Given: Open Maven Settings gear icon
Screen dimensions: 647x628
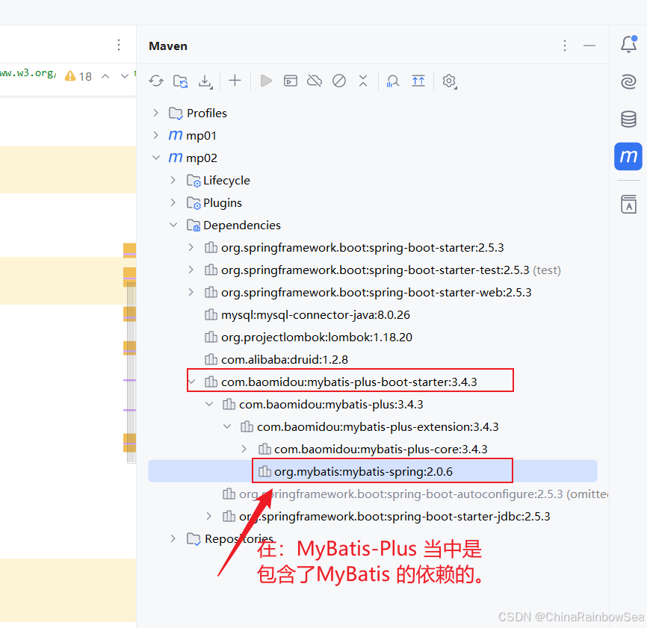Looking at the screenshot, I should pos(449,81).
